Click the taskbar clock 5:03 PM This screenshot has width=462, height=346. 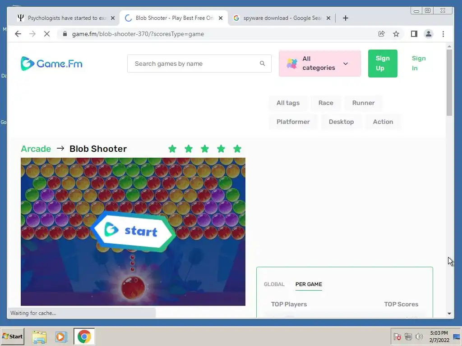[x=439, y=333]
